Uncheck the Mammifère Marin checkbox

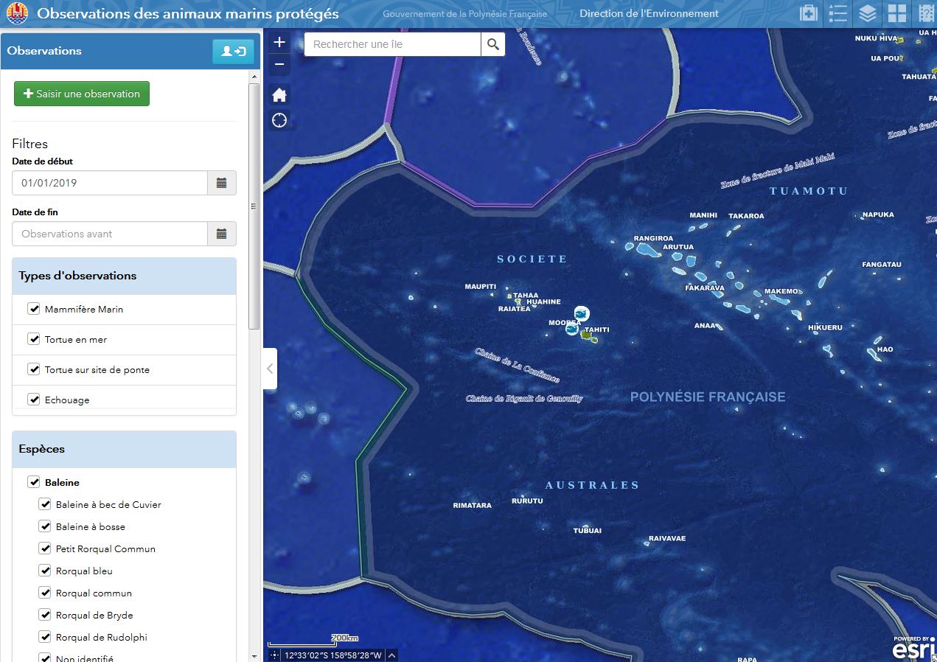[x=34, y=309]
